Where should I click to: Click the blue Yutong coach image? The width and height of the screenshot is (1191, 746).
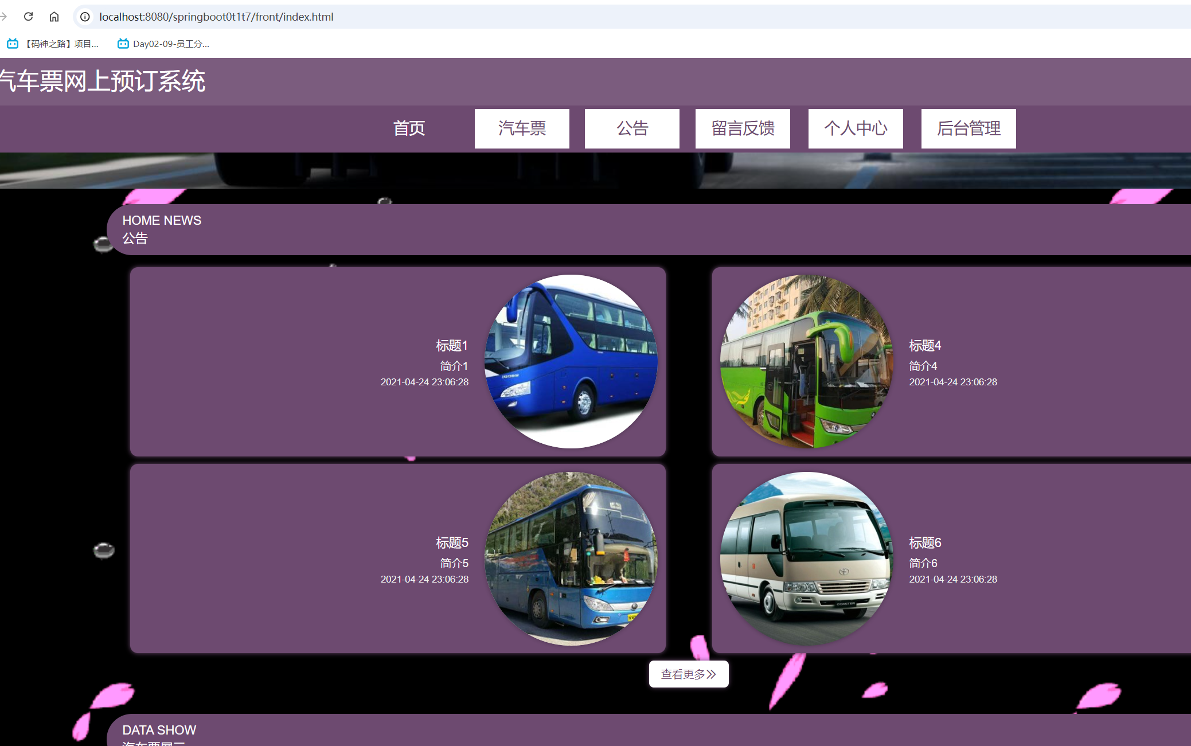(x=571, y=558)
